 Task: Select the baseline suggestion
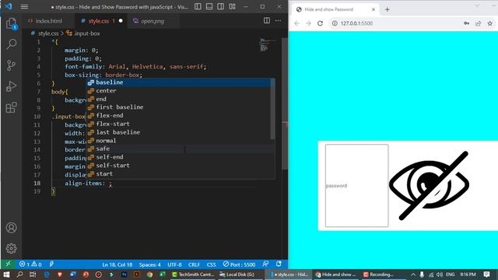click(x=181, y=82)
